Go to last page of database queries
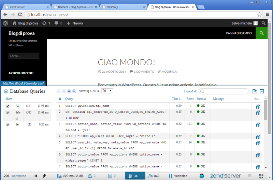 click(74, 91)
